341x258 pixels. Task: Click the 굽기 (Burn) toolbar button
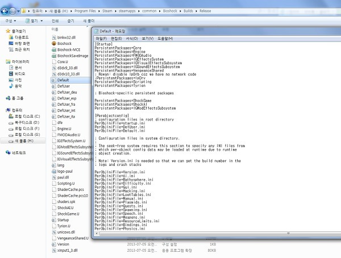pos(70,21)
